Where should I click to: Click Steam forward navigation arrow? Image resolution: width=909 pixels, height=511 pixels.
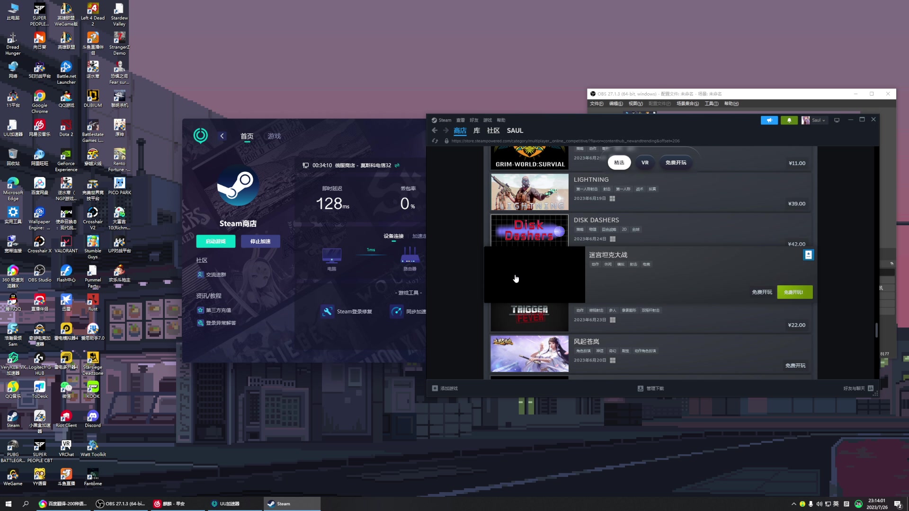446,131
